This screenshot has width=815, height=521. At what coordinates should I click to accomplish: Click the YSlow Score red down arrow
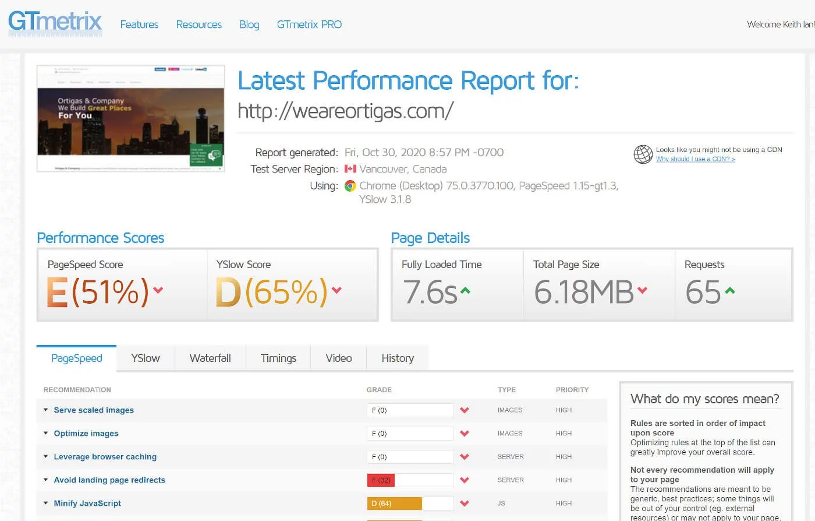pos(336,290)
